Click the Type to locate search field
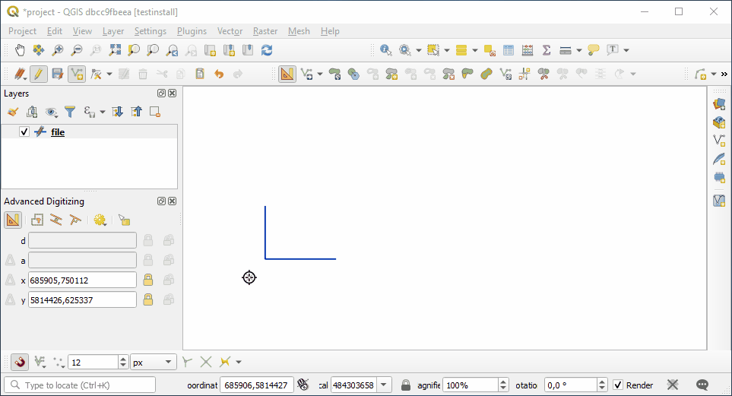Image resolution: width=732 pixels, height=396 pixels. 84,385
